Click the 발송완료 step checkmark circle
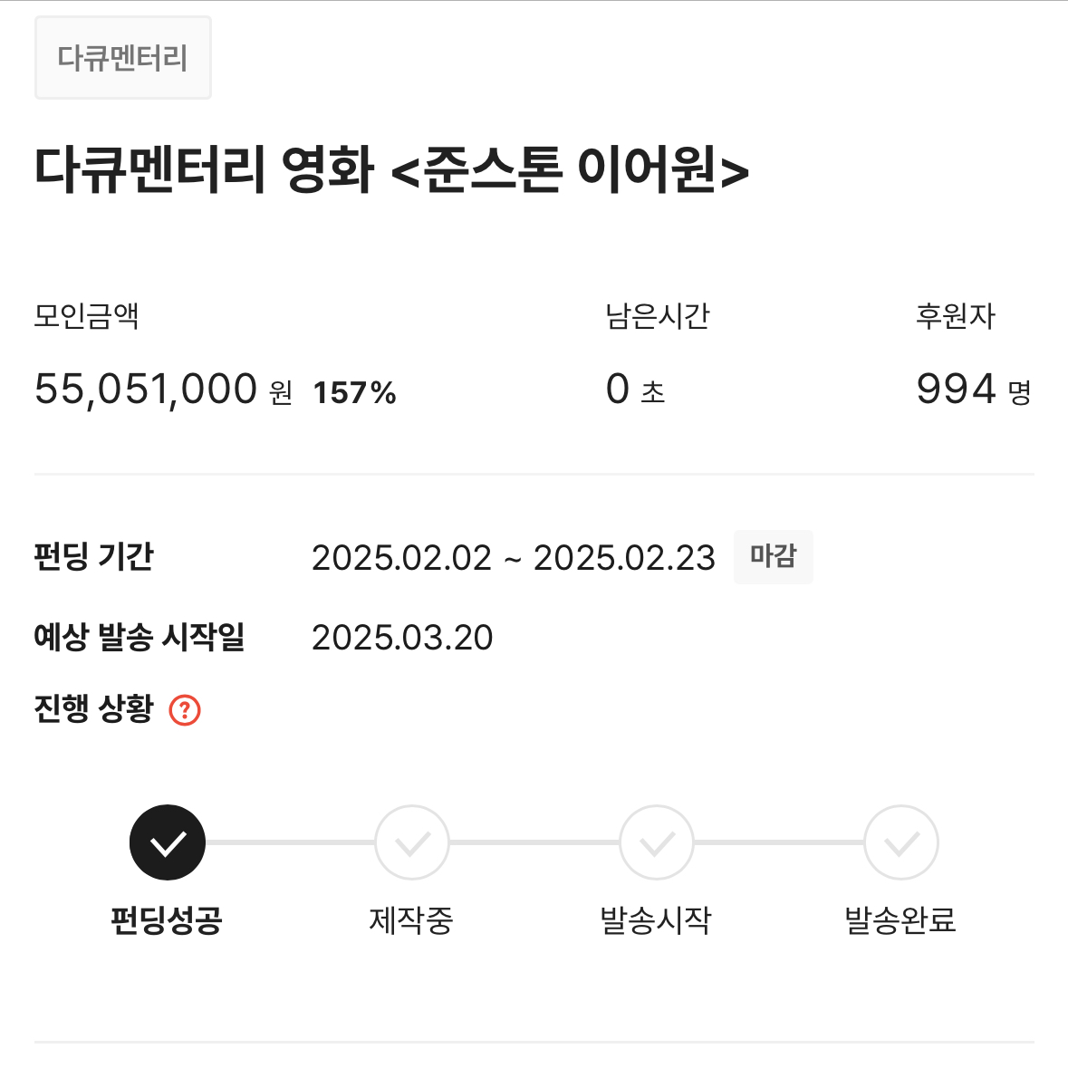 (901, 842)
